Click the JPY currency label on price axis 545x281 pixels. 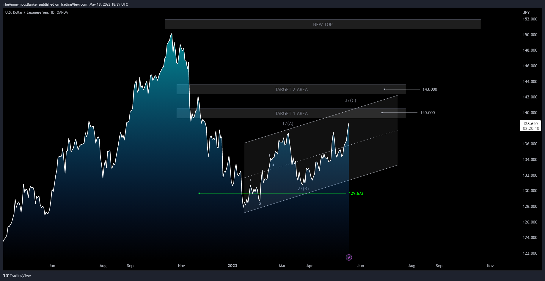coord(526,12)
